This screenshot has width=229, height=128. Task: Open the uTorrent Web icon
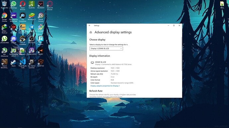5,40
